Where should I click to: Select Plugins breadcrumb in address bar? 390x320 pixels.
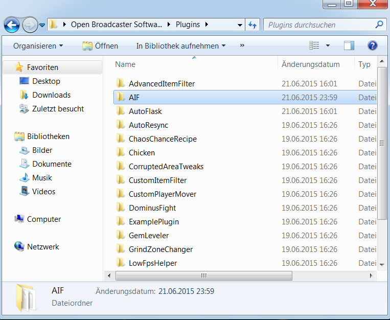188,25
